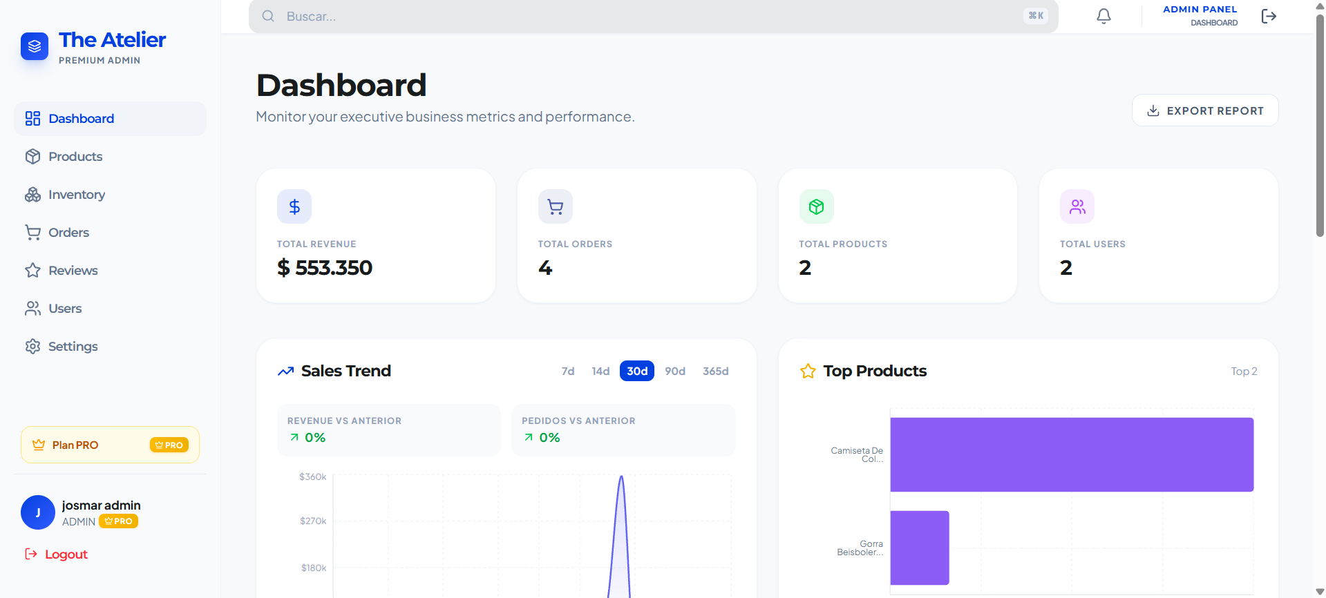This screenshot has width=1326, height=598.
Task: Click the ⌘K shortcut badge
Action: click(1036, 16)
